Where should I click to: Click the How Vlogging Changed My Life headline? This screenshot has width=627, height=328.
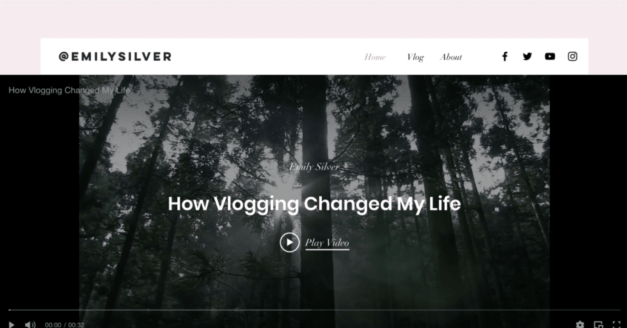point(314,204)
